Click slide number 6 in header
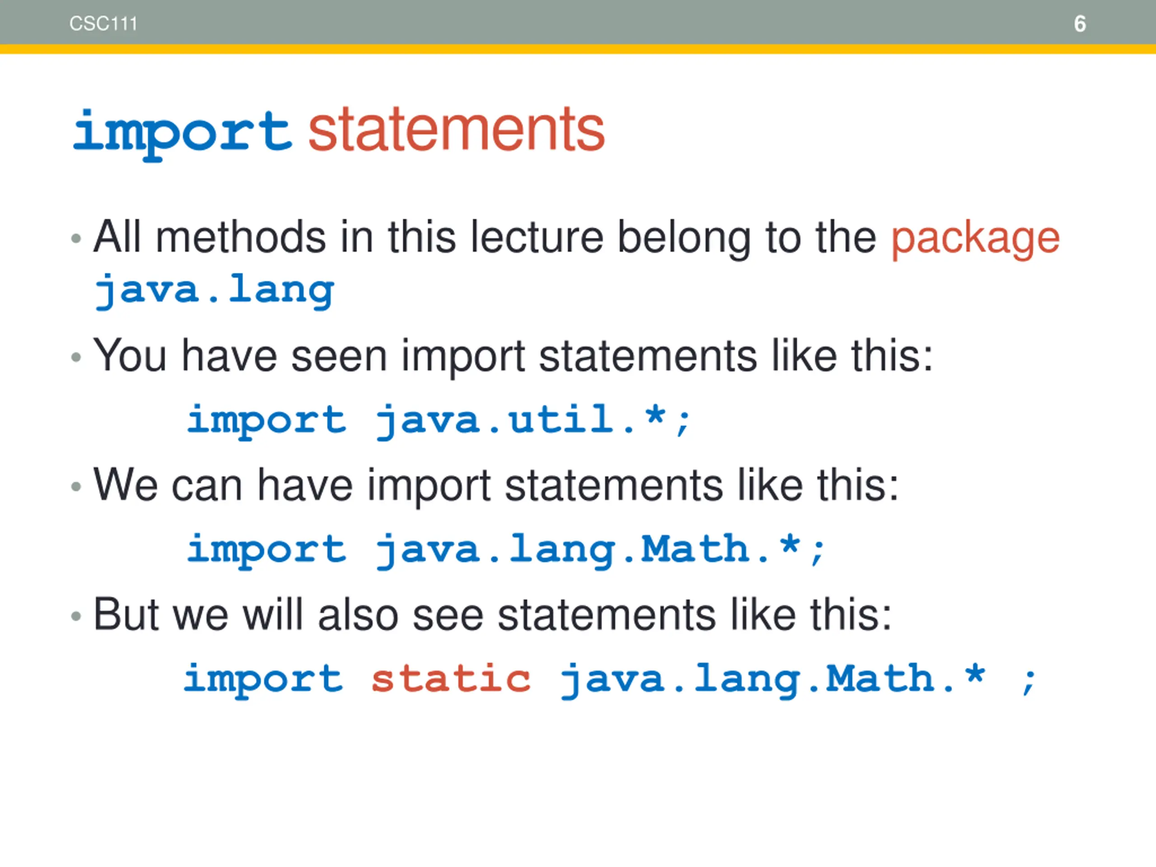 pos(1080,24)
